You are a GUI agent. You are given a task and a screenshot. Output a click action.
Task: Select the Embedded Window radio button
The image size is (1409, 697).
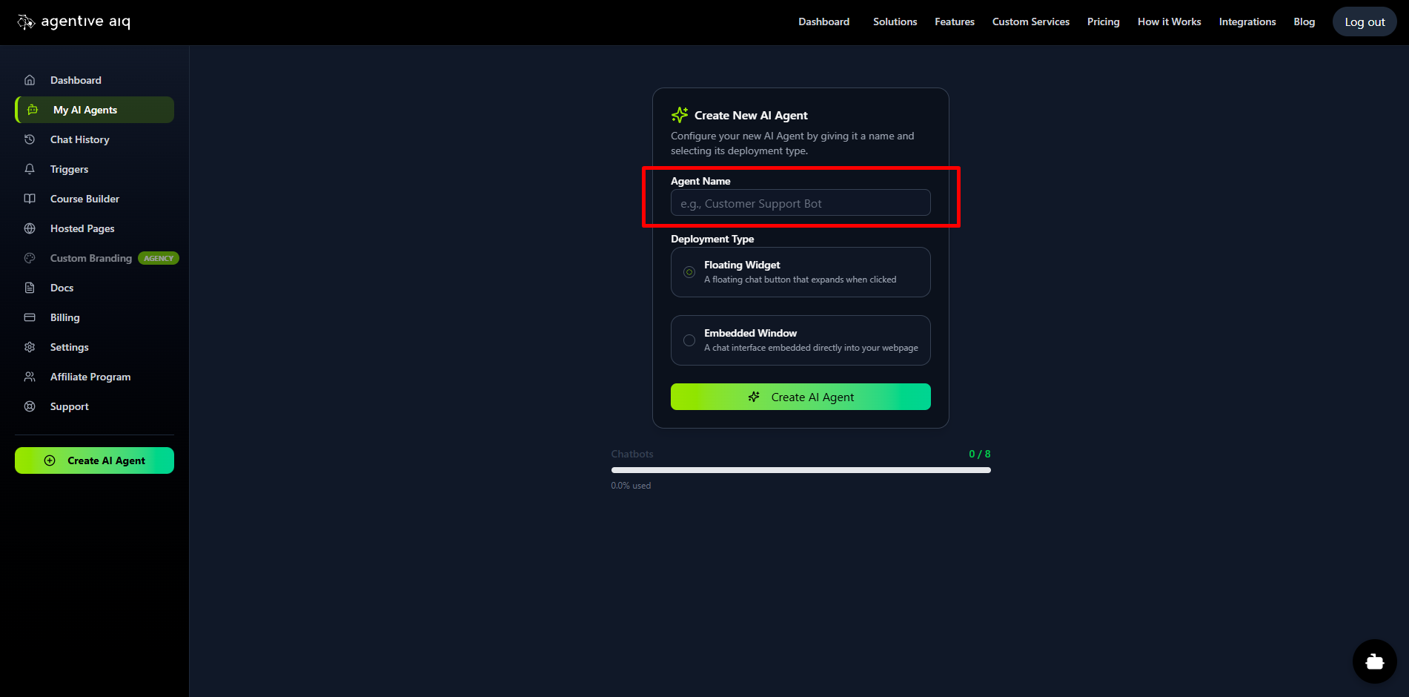point(689,340)
